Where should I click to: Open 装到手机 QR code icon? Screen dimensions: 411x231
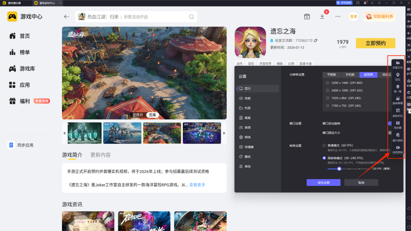point(398,111)
